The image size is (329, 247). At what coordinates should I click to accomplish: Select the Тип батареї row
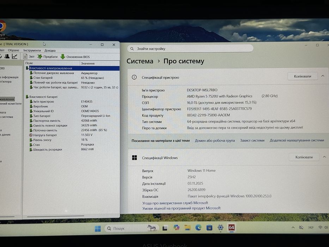(72, 116)
